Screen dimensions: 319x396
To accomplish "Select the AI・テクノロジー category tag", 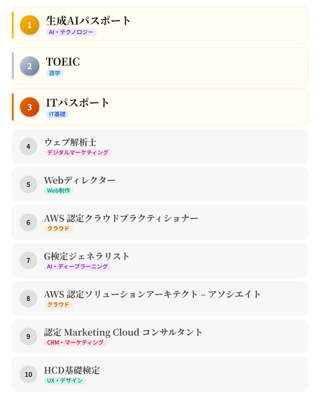I will click(x=71, y=33).
